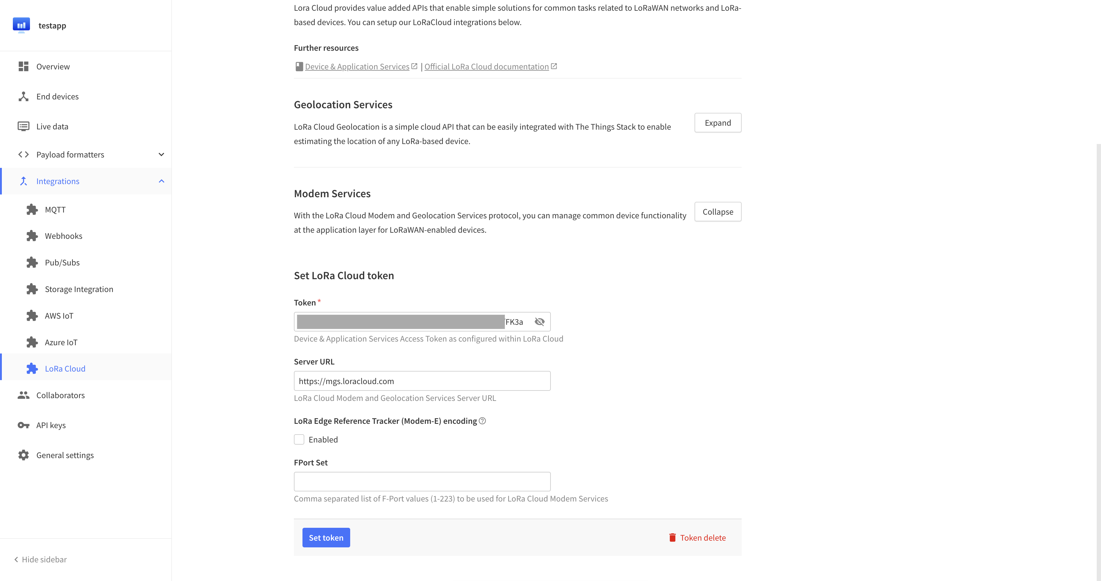
Task: Open Official LoRa Cloud documentation link
Action: [486, 67]
